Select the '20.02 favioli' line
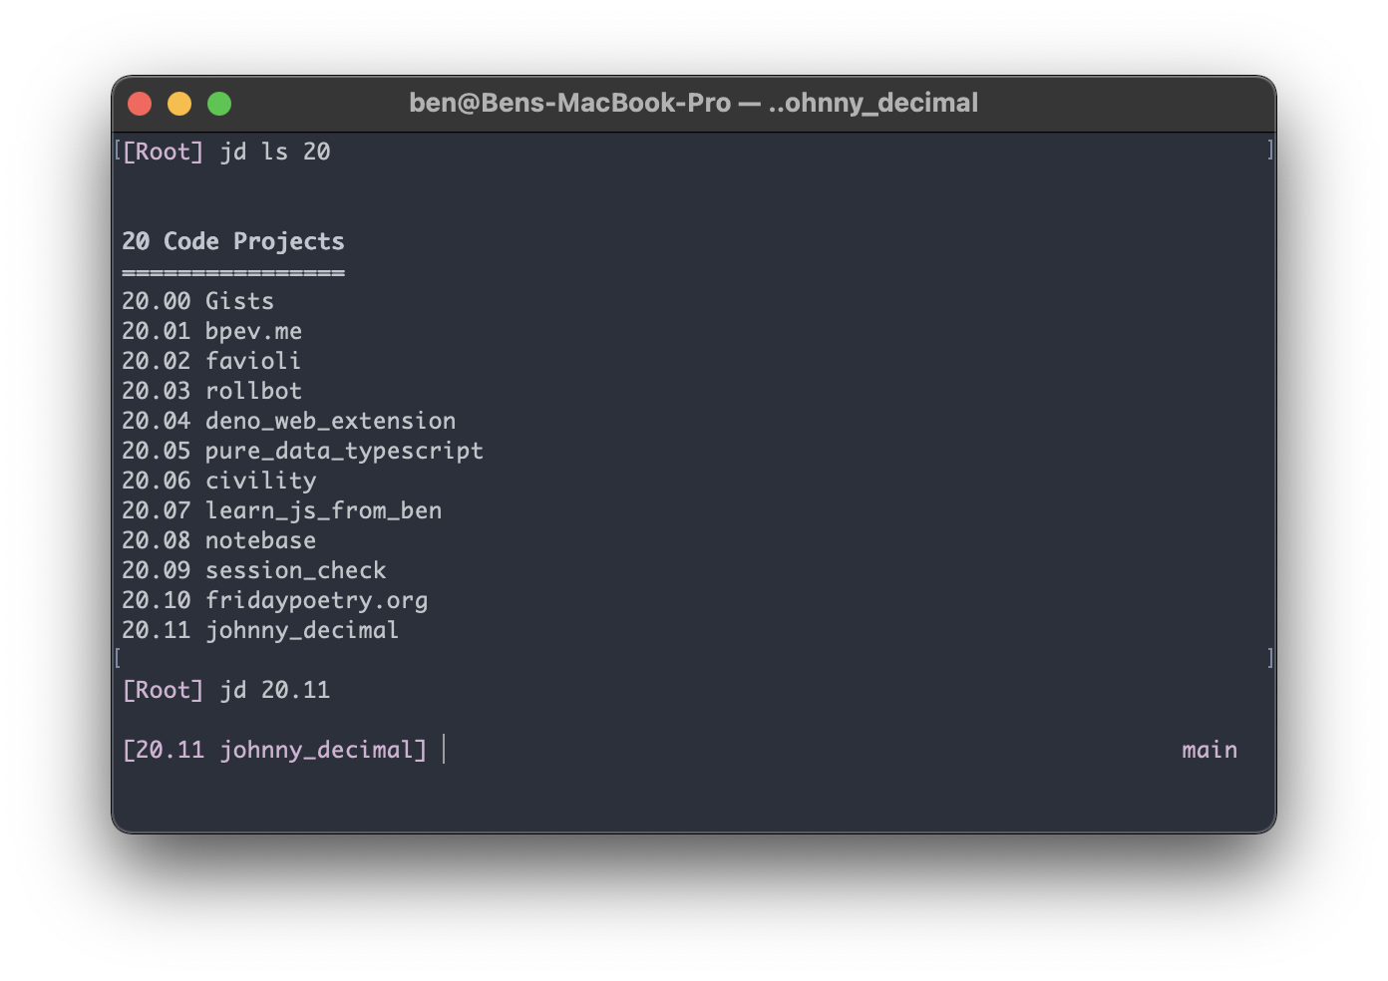 tap(210, 361)
